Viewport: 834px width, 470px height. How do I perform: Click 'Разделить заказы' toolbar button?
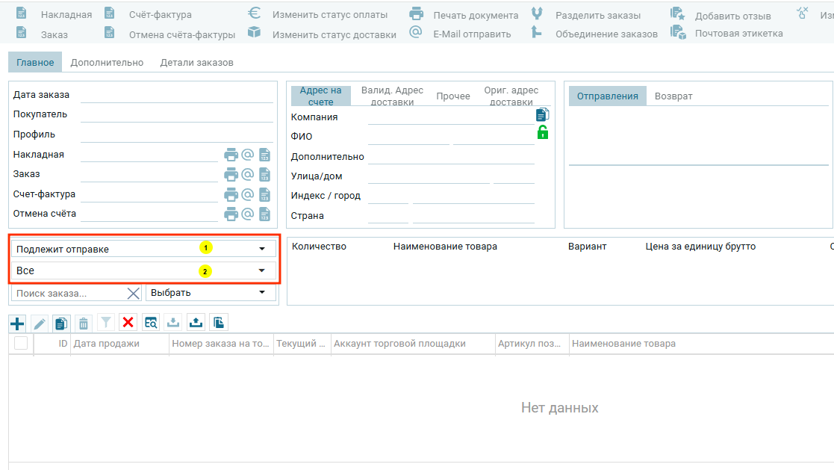597,15
